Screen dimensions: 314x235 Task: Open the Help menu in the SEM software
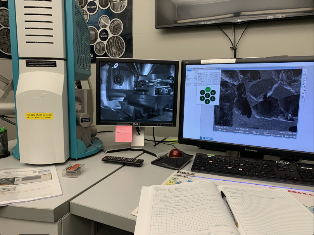[x=210, y=67]
